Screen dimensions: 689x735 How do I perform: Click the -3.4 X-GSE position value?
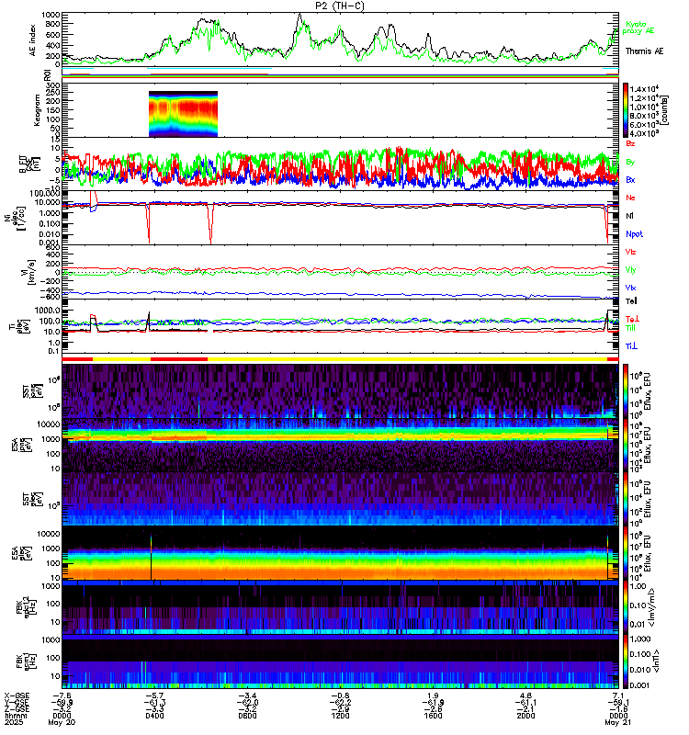[247, 695]
